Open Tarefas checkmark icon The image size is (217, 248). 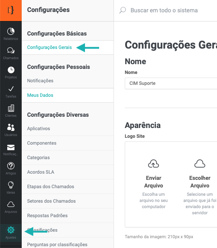click(11, 89)
